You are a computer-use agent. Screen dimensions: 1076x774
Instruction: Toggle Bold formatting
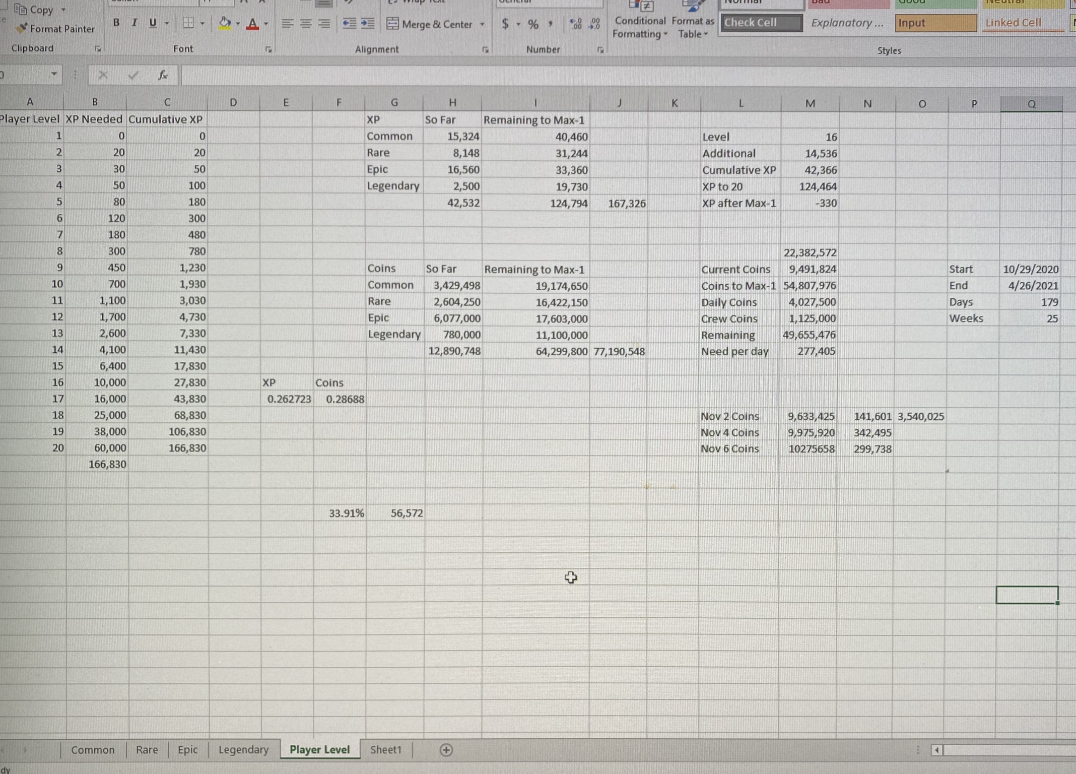[x=116, y=23]
